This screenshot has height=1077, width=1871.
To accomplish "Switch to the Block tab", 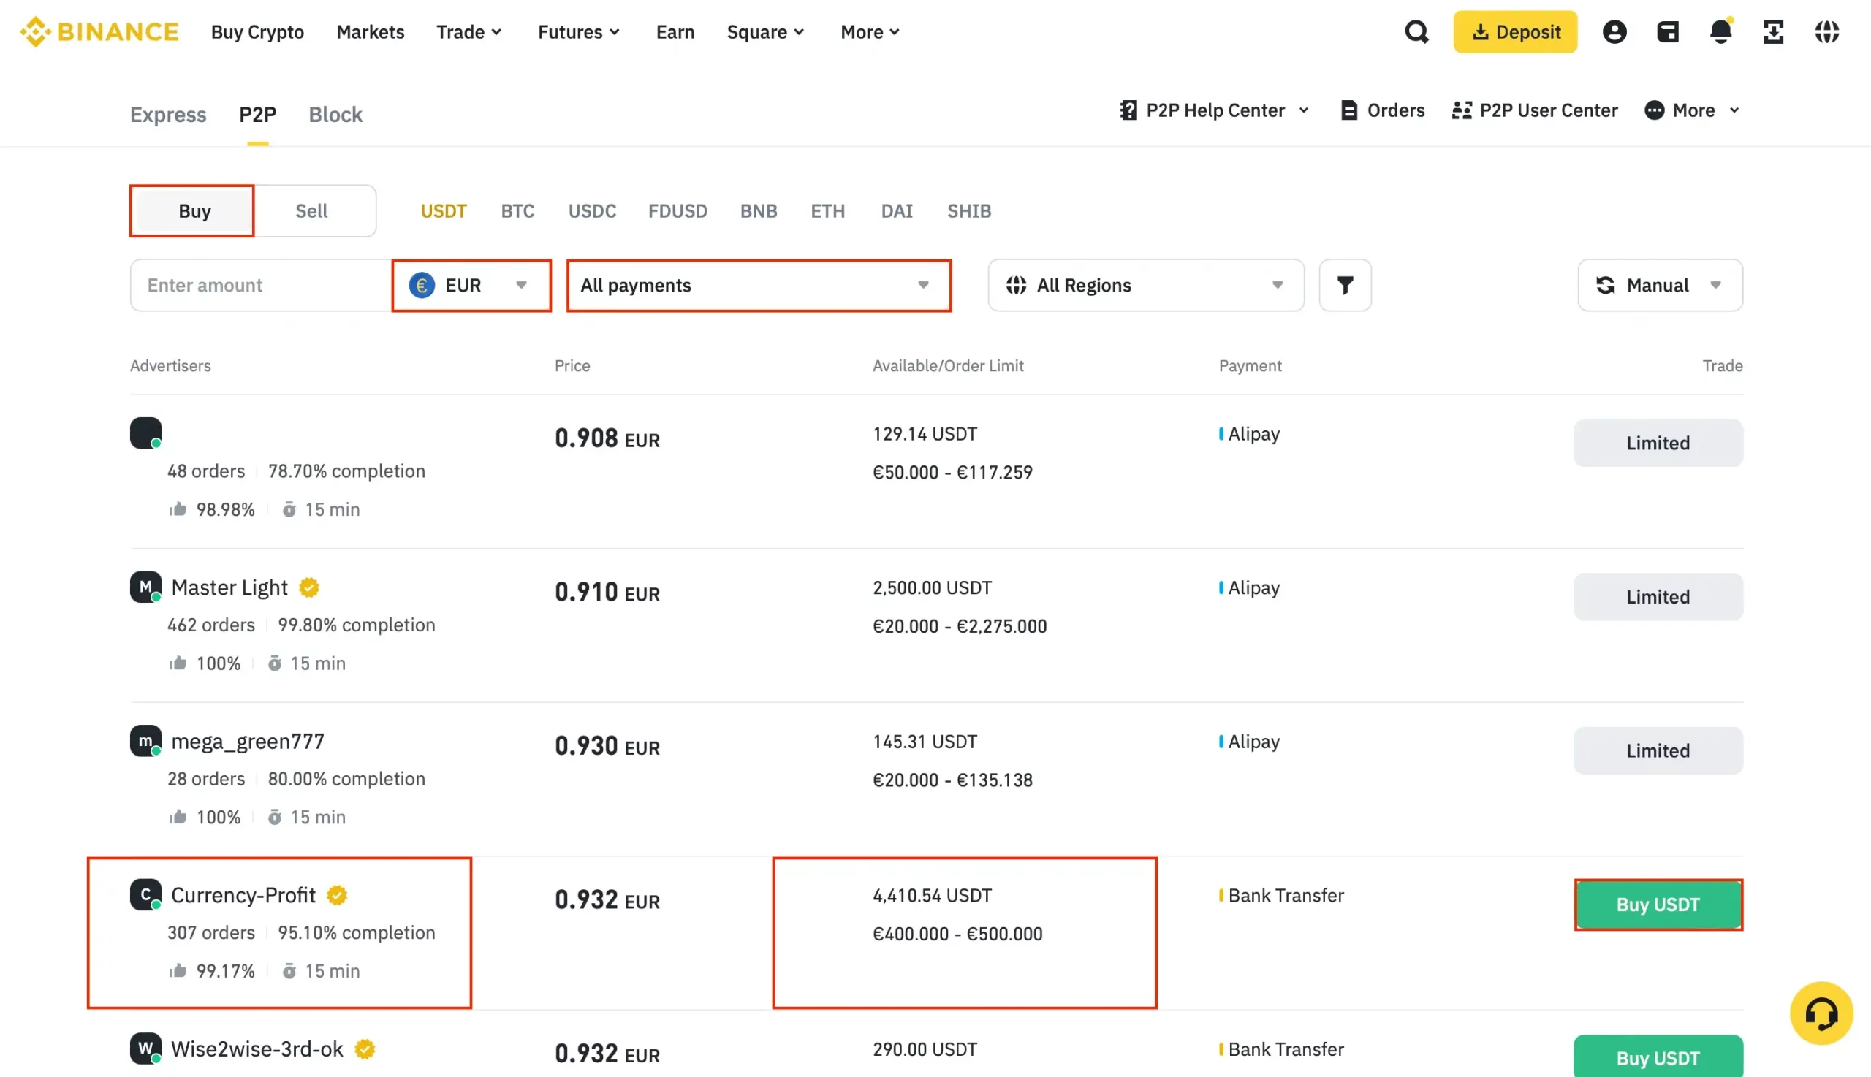I will click(335, 114).
